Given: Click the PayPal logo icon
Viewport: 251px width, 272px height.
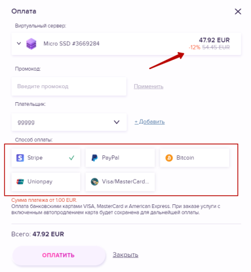Looking at the screenshot, I should click(94, 158).
